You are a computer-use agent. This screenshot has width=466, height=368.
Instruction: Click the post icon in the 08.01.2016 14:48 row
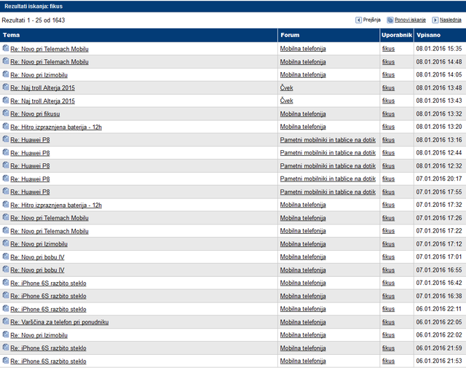tap(6, 61)
